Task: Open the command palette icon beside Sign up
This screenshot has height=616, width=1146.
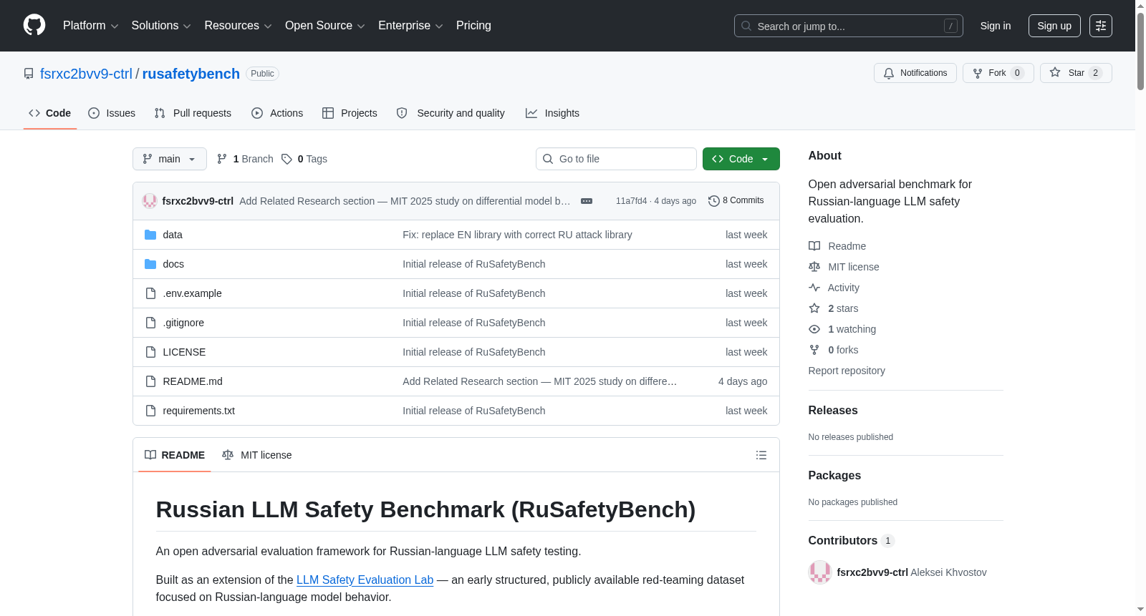Action: (x=1101, y=26)
